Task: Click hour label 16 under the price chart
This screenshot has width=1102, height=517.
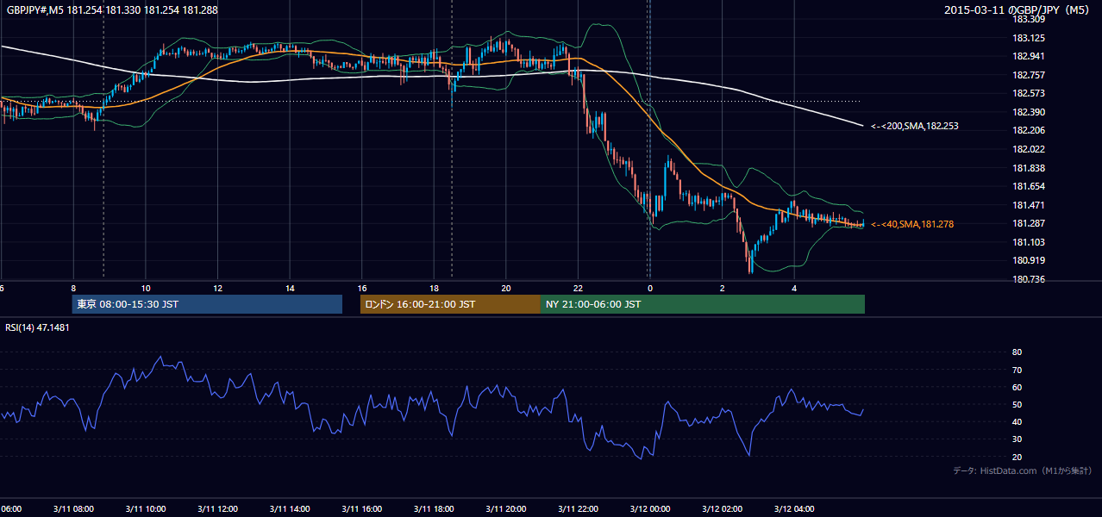Action: (x=361, y=288)
